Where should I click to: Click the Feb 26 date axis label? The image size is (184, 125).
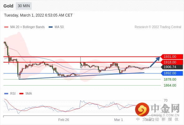click(x=64, y=120)
